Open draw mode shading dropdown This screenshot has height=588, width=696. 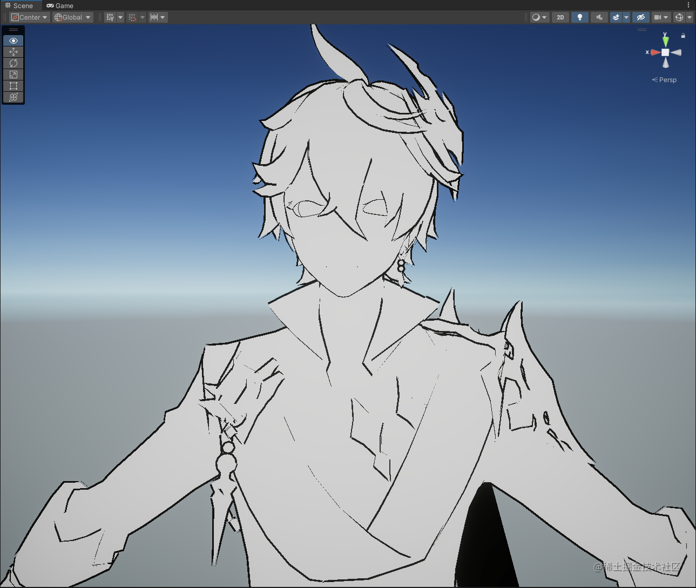tap(539, 17)
